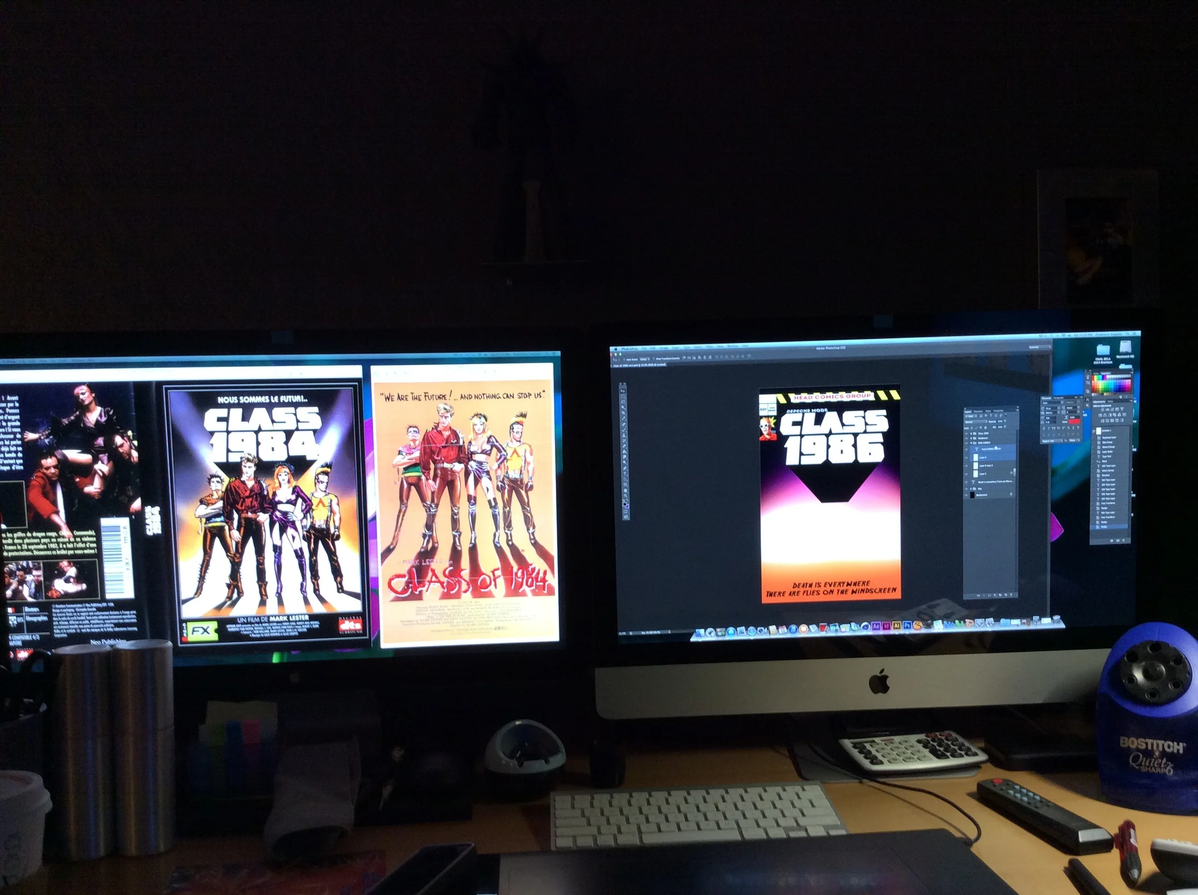This screenshot has height=895, width=1198.
Task: Toggle visibility of the Class 1986 group
Action: coord(966,433)
